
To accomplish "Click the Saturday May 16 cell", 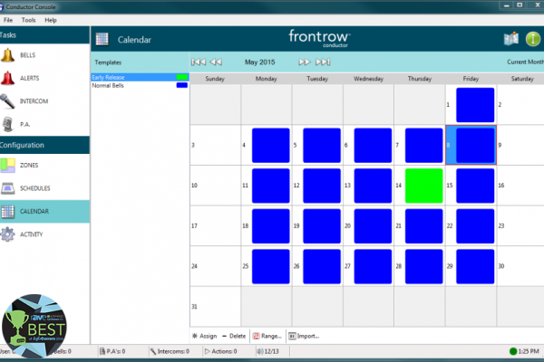I will tap(520, 186).
